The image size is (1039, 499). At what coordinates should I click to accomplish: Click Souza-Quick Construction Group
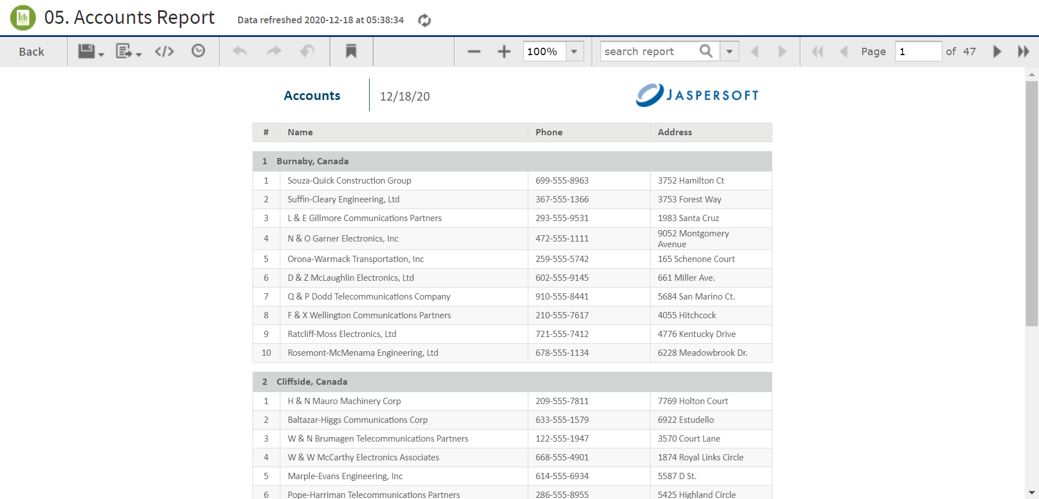click(349, 181)
